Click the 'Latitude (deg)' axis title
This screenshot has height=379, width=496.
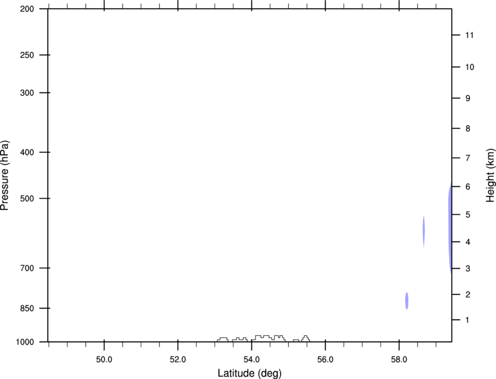tap(249, 373)
